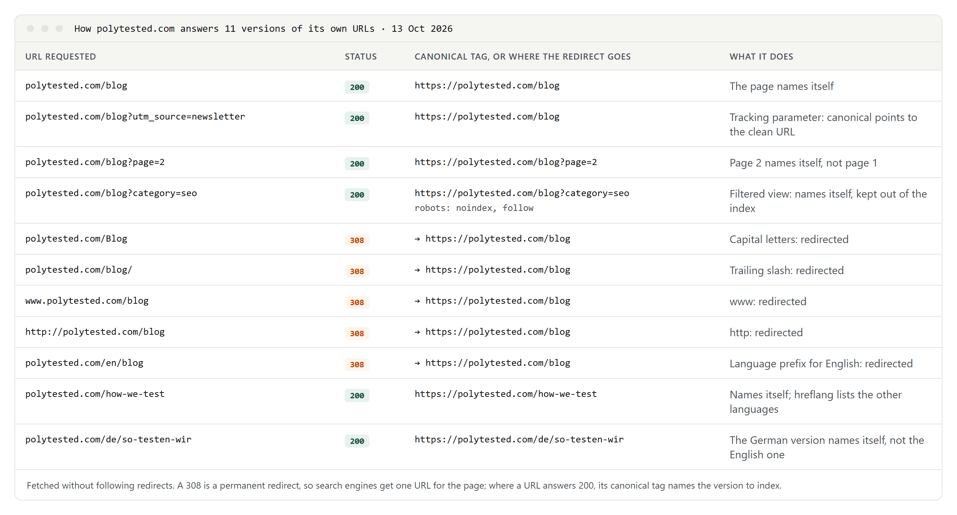Click the 200 status in the page=2 row
The image size is (957, 515).
click(x=357, y=164)
